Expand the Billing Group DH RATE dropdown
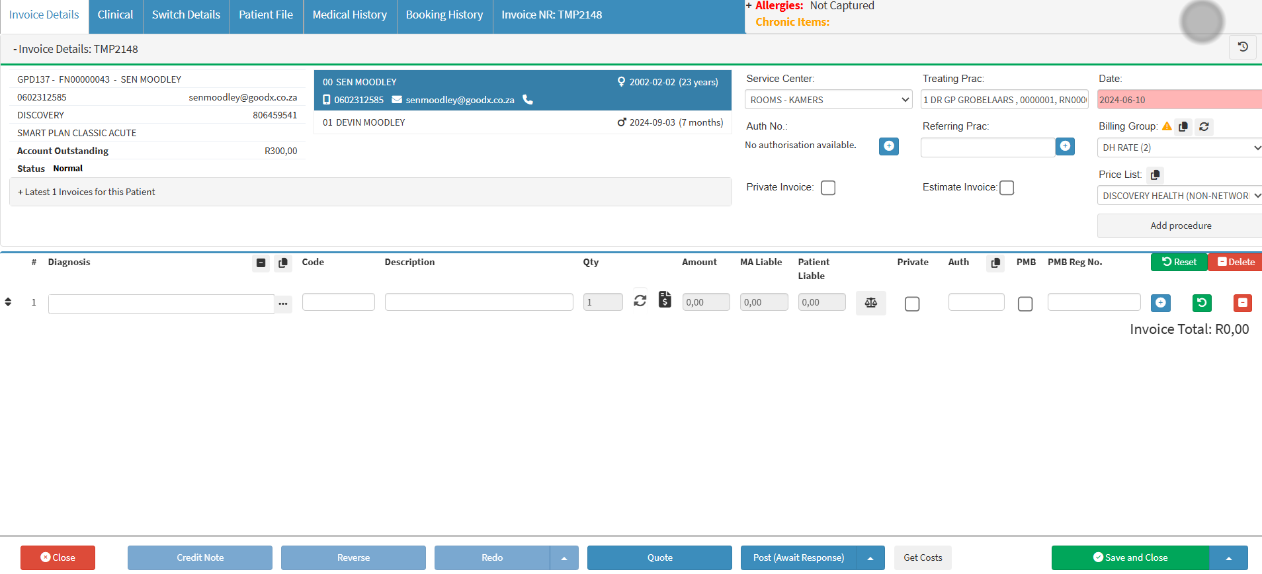1262x574 pixels. [1179, 147]
